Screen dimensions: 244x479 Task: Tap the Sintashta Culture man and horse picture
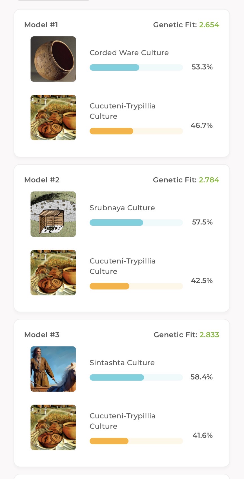tap(53, 369)
